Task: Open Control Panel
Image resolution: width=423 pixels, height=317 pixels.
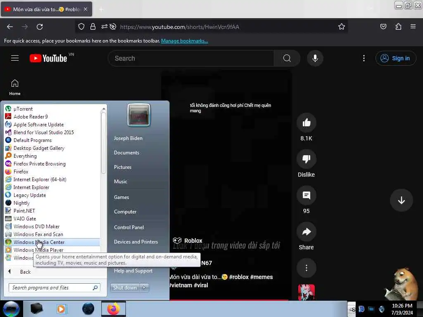Action: coord(129,227)
